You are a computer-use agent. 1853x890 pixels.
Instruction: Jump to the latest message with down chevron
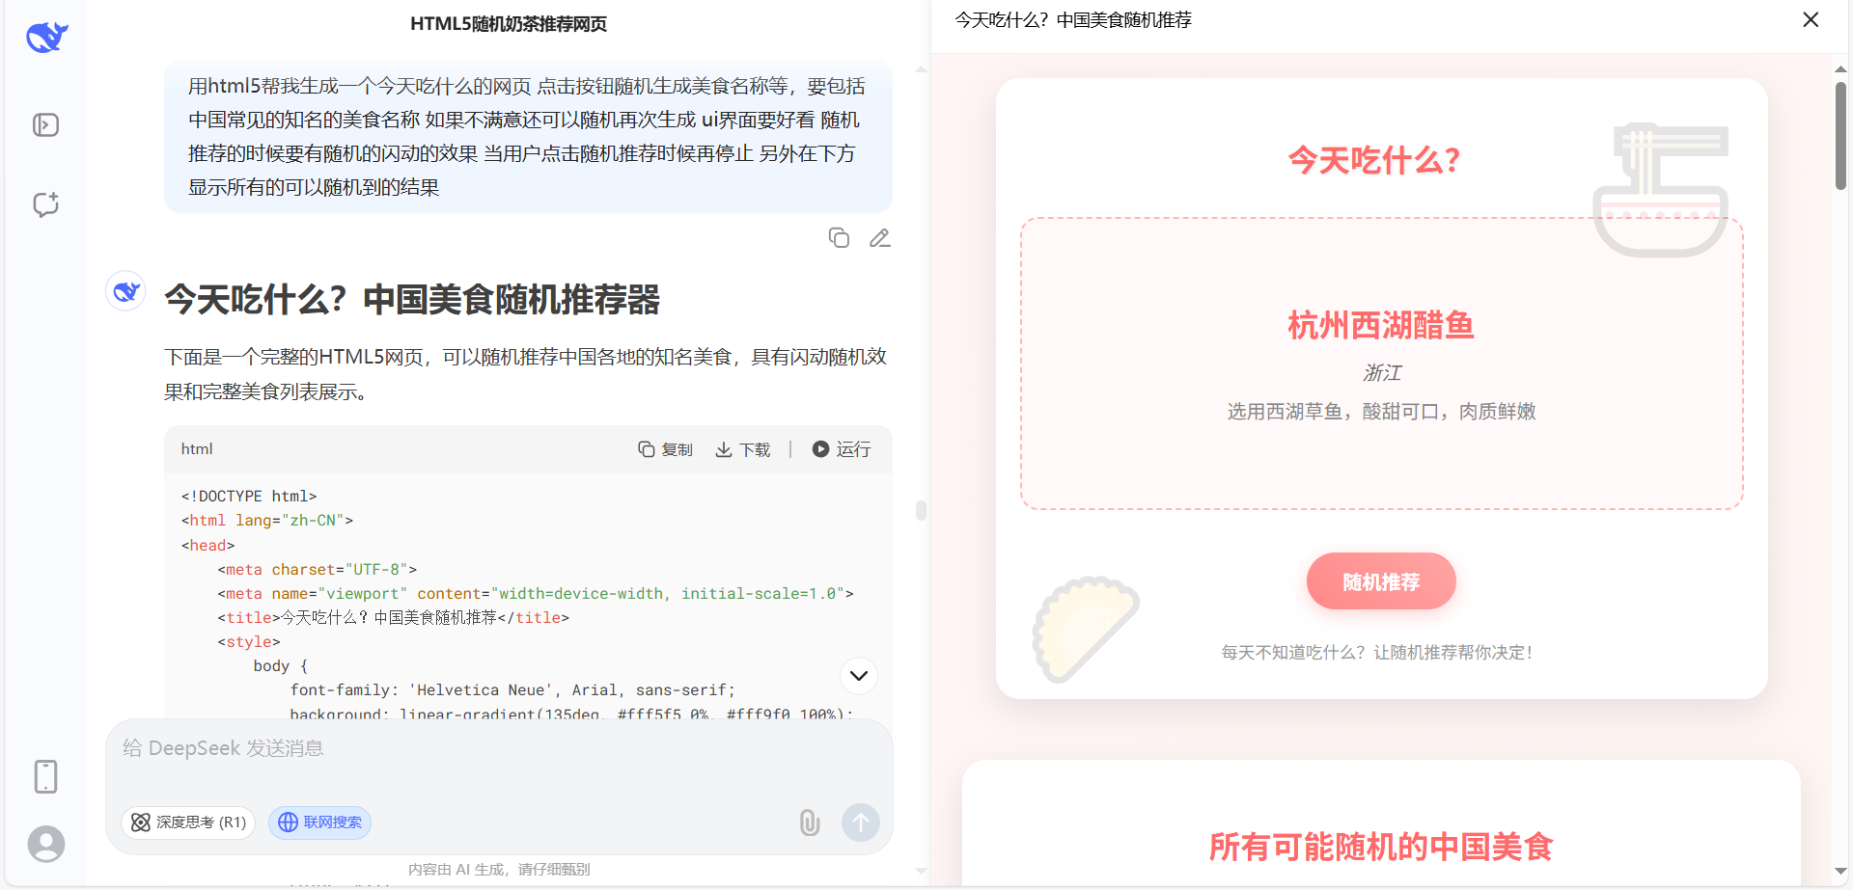point(859,676)
